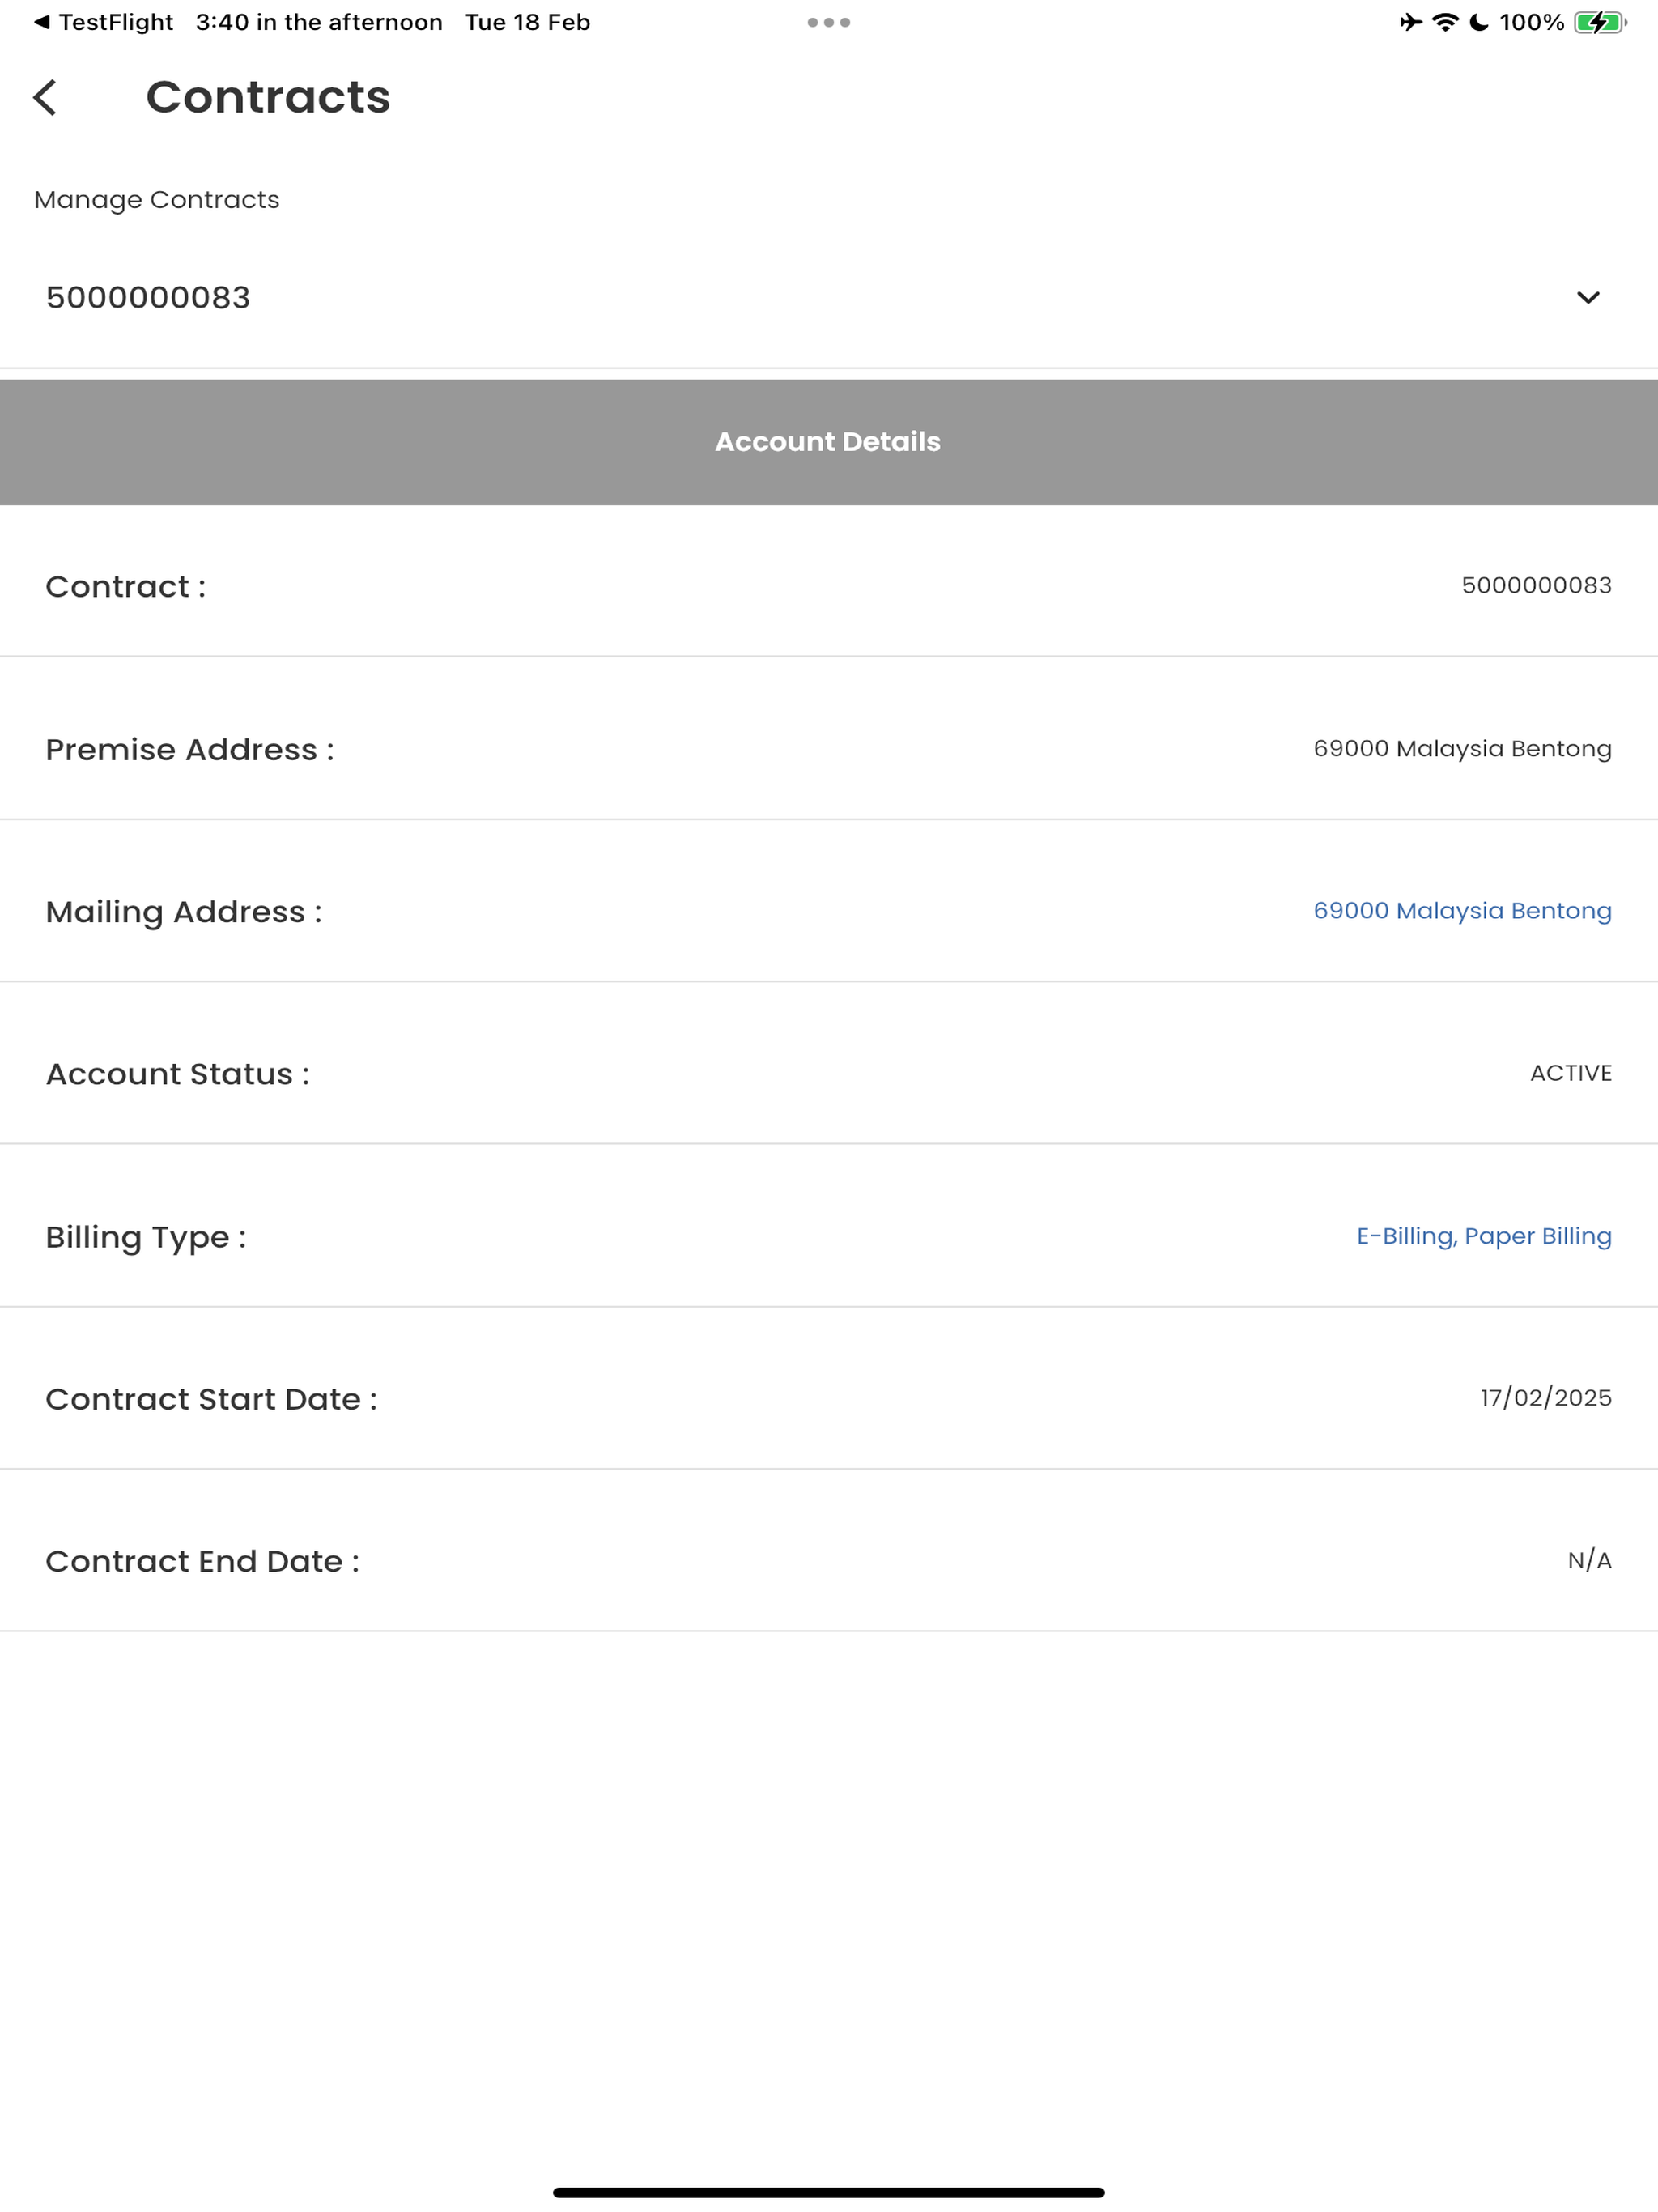1658x2212 pixels.
Task: Select the Contract Start Date : label
Action: click(212, 1399)
